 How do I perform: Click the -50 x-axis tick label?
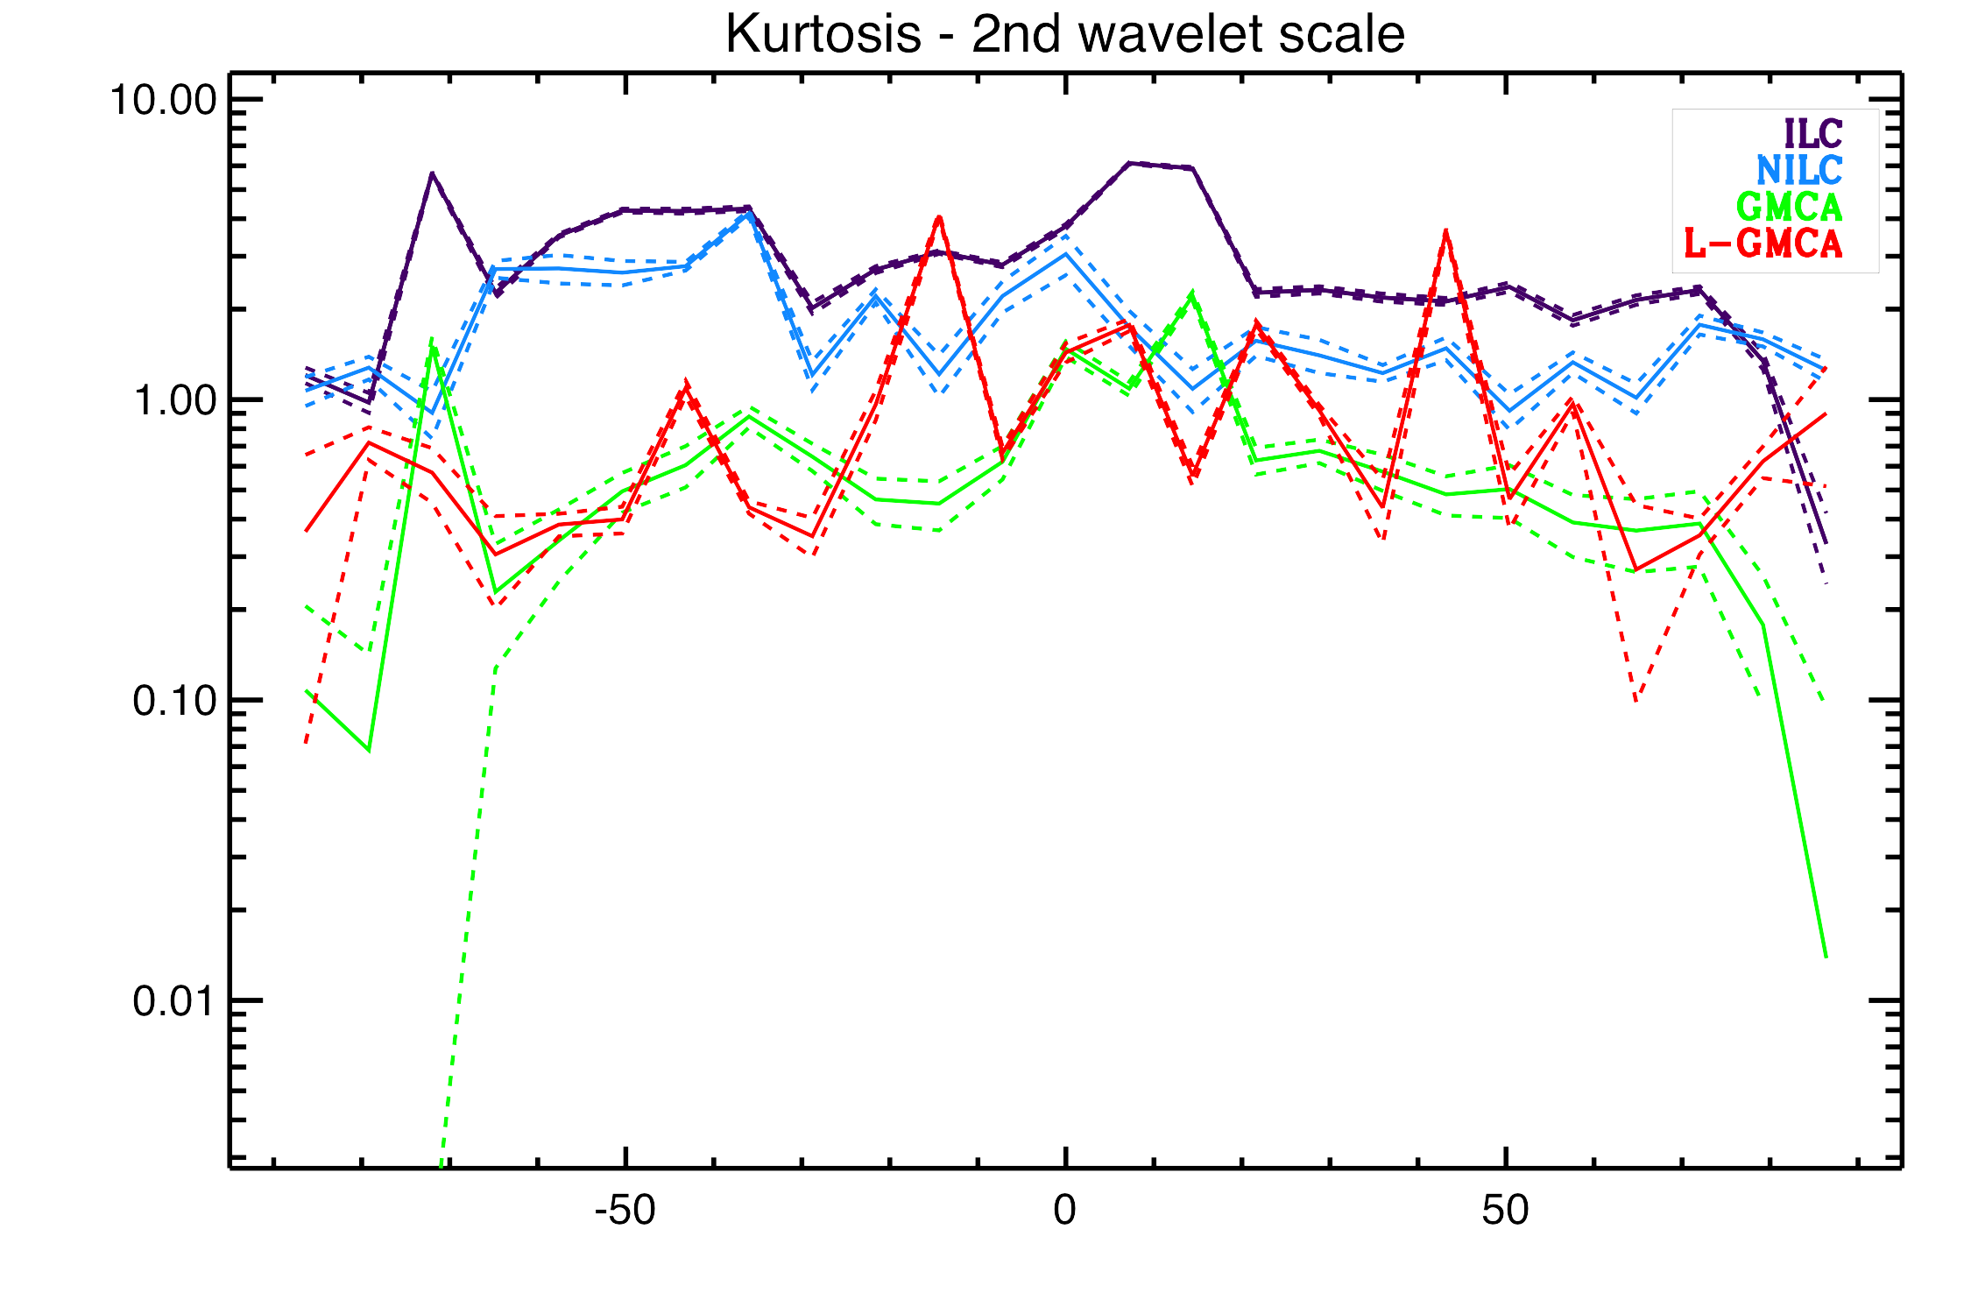(x=625, y=1211)
